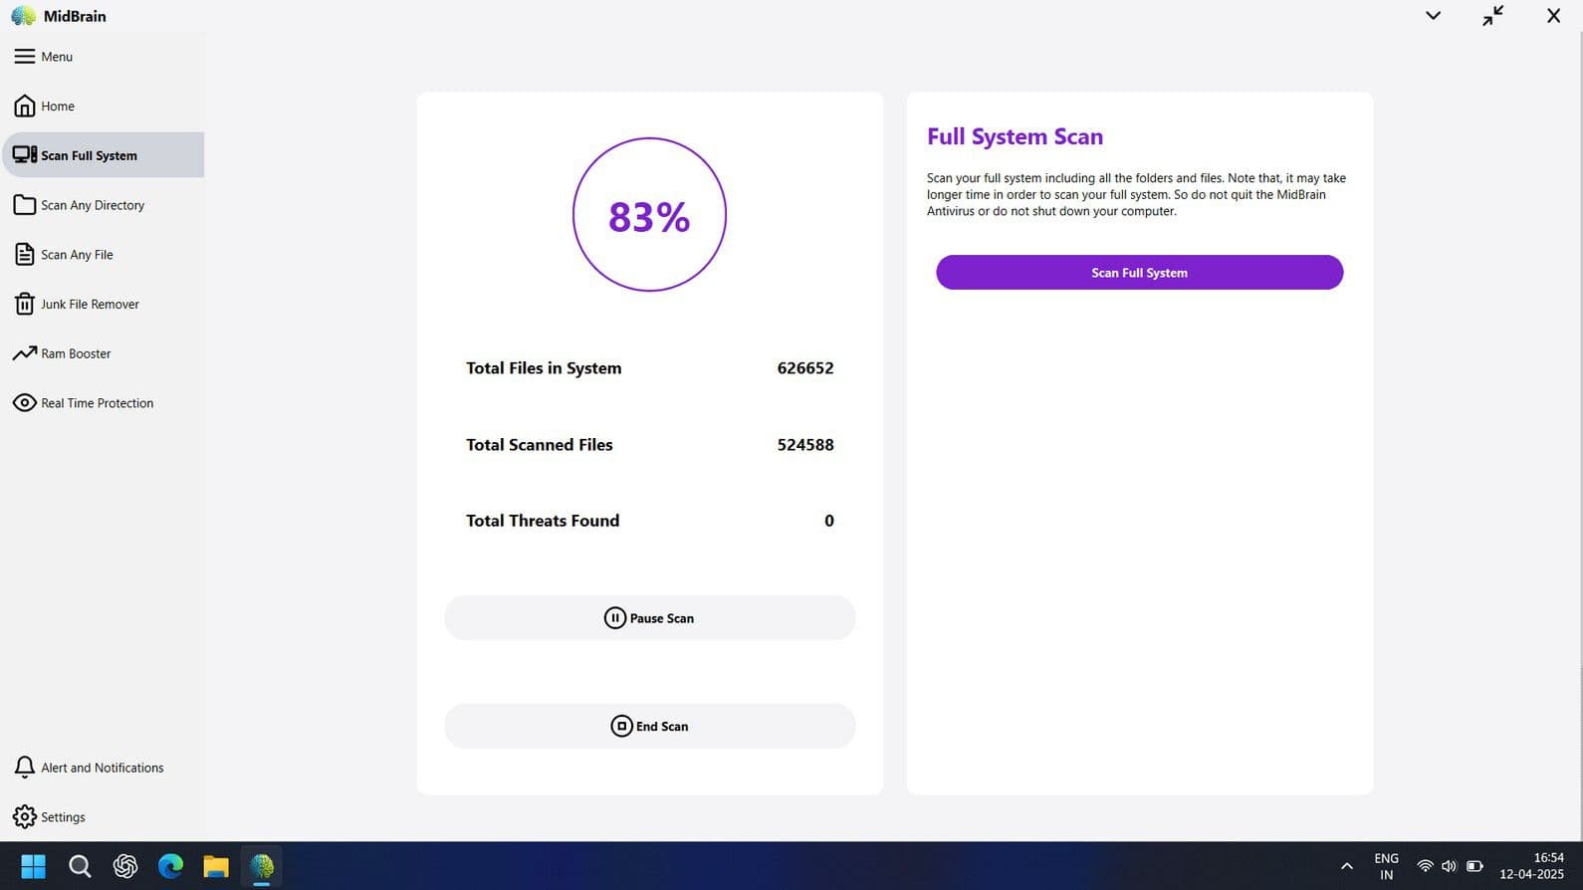Click the purple Scan Full System button
The image size is (1583, 890).
(x=1139, y=273)
